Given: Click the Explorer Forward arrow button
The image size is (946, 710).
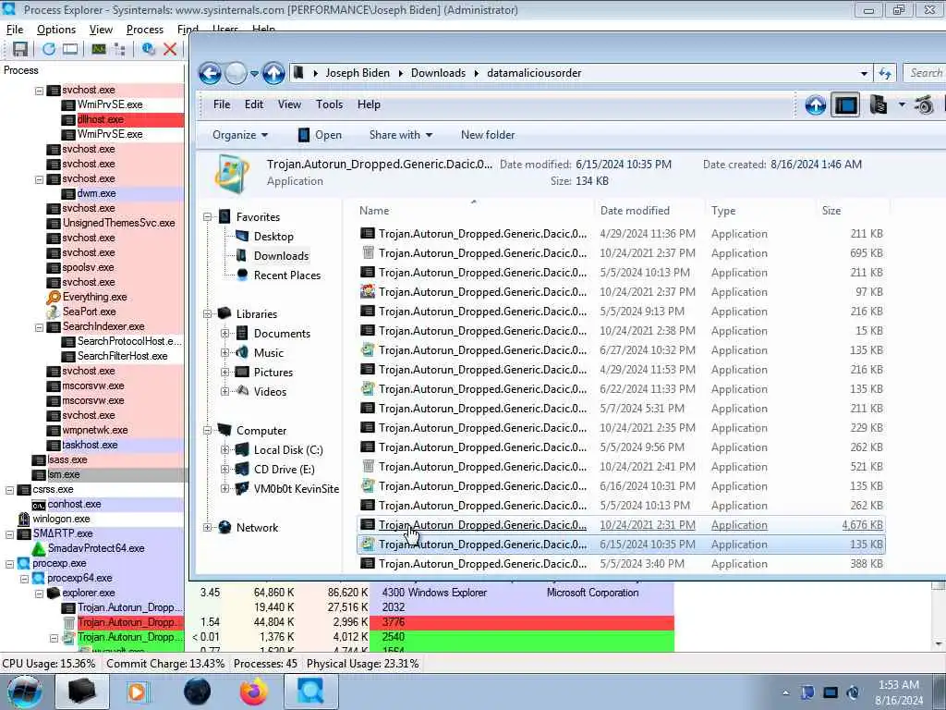Looking at the screenshot, I should point(236,74).
